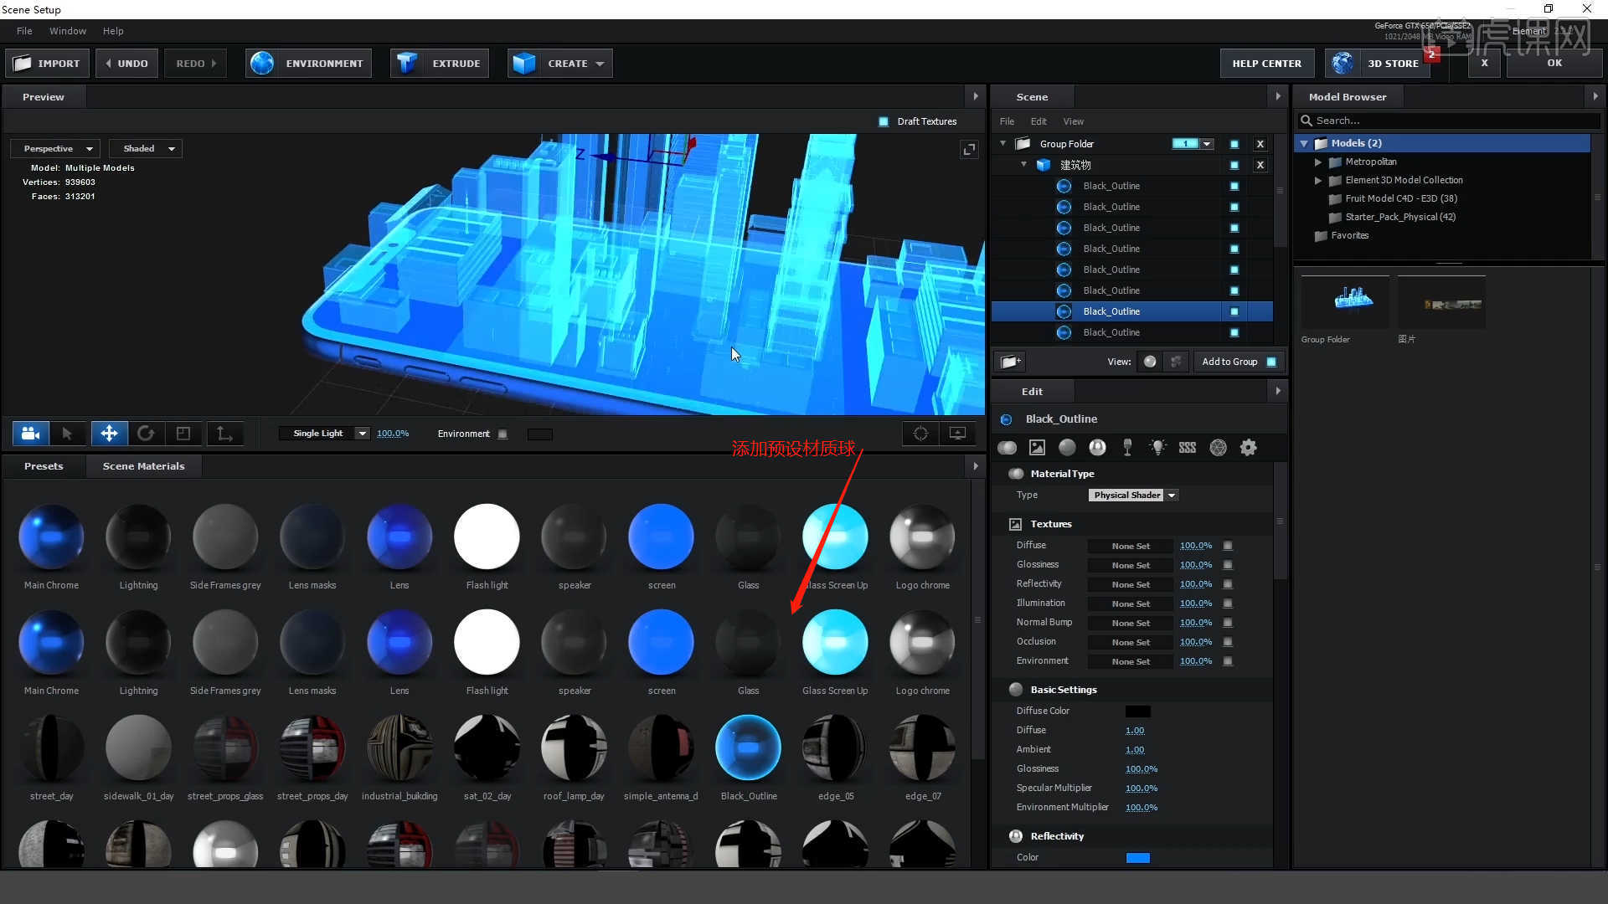Open the Perspective view dropdown
Viewport: 1608px width, 904px height.
tap(56, 149)
